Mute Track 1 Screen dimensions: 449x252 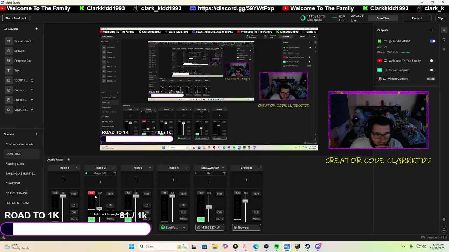74,219
